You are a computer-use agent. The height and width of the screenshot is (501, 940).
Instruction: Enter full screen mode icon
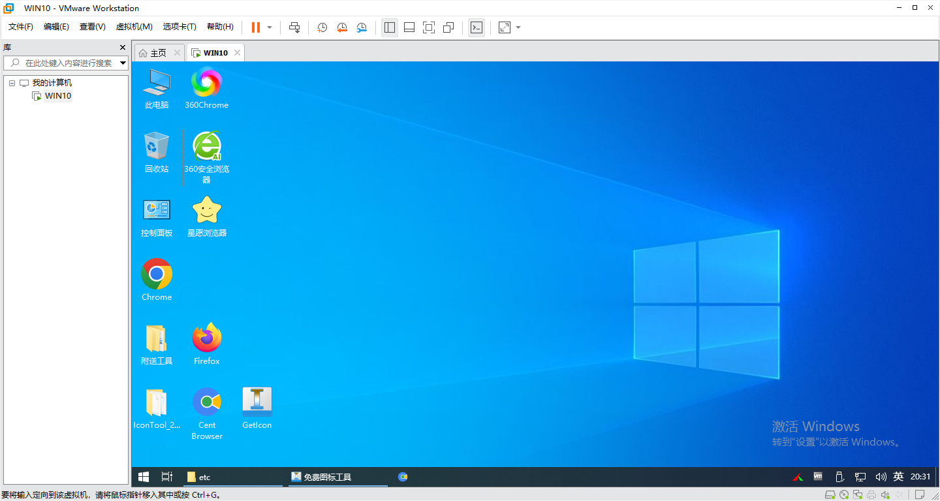click(x=428, y=27)
